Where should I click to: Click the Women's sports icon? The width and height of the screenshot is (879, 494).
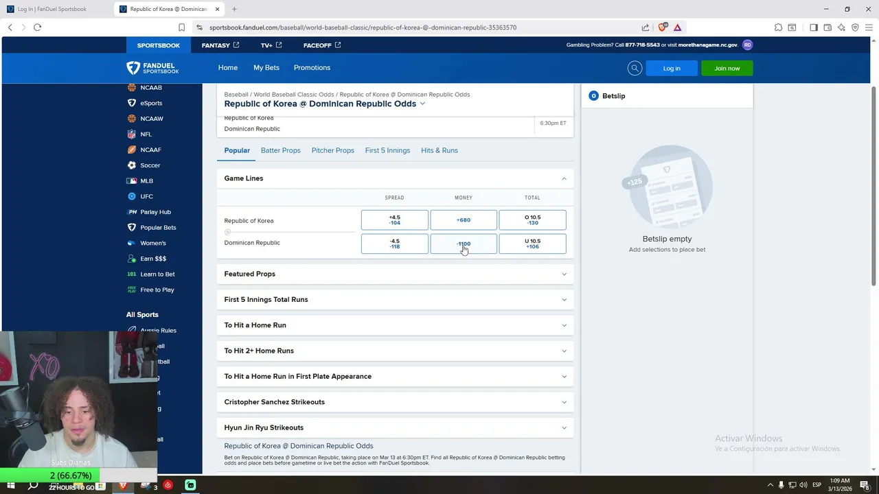click(132, 243)
